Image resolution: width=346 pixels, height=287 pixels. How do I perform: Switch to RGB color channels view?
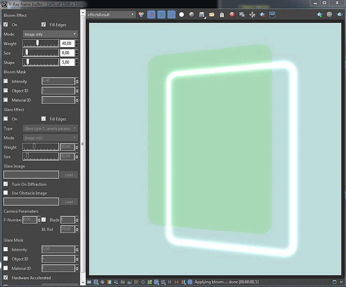[x=141, y=14]
